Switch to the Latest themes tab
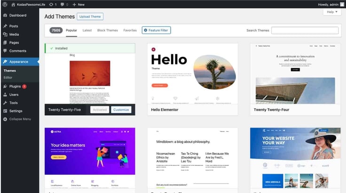This screenshot has width=346, height=193. (87, 30)
